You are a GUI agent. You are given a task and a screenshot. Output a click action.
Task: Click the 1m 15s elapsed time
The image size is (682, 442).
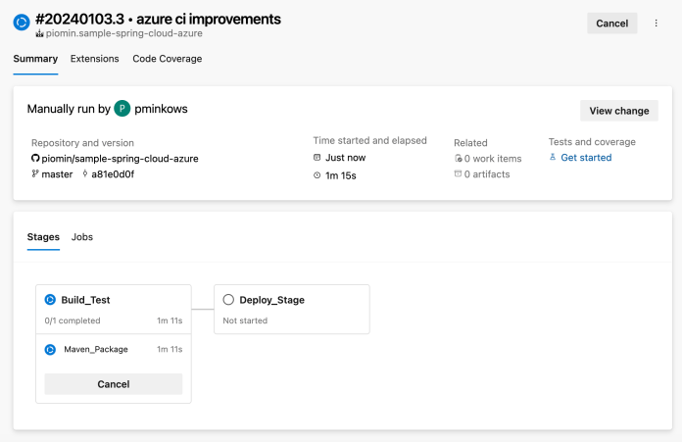[341, 175]
